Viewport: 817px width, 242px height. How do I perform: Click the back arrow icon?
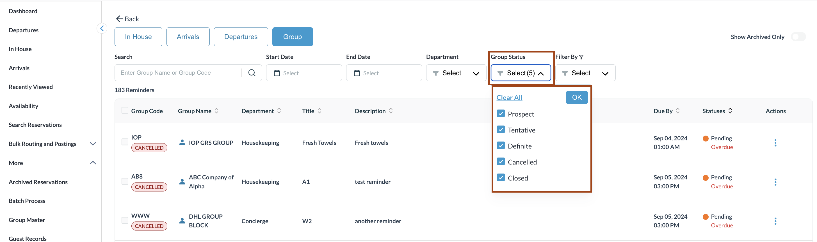coord(119,19)
